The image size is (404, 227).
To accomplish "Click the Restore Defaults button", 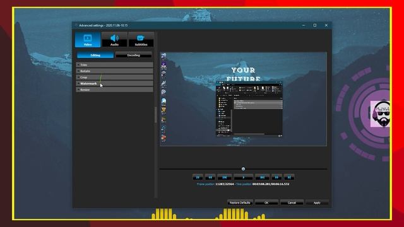I will [240, 203].
